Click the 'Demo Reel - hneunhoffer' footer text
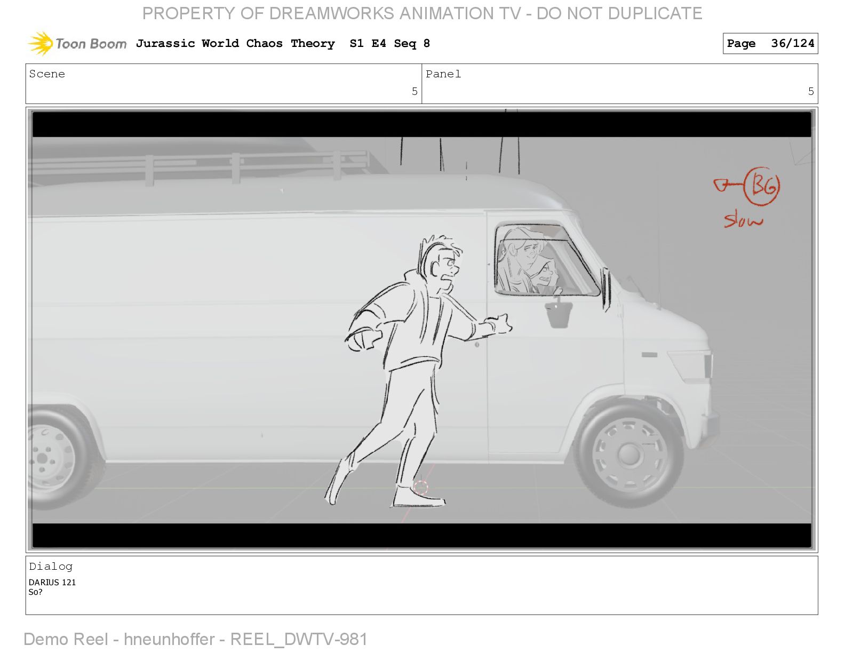Viewport: 845px width, 653px height. pyautogui.click(x=119, y=639)
